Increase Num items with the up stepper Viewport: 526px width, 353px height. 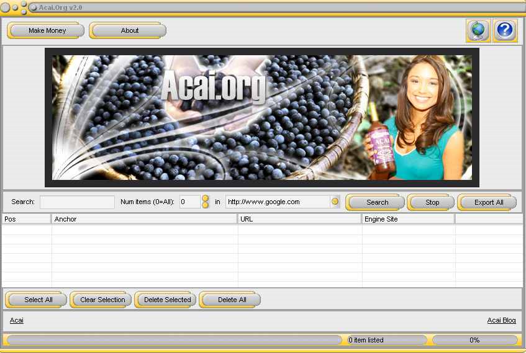[x=206, y=199]
